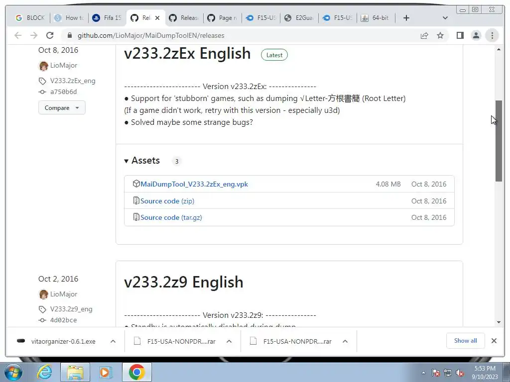The width and height of the screenshot is (510, 382).
Task: Switch to the E2Guardian tab
Action: pos(299,18)
